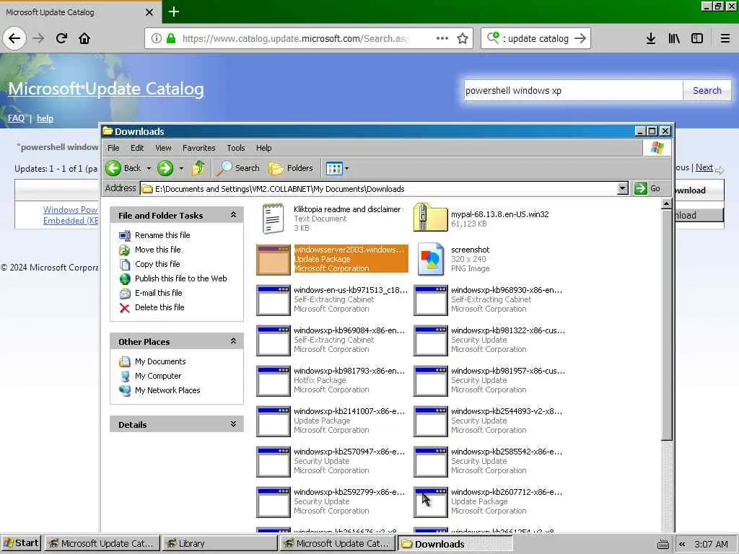Open My Computer in Other Places
Screen dimensions: 739x554
coord(158,376)
